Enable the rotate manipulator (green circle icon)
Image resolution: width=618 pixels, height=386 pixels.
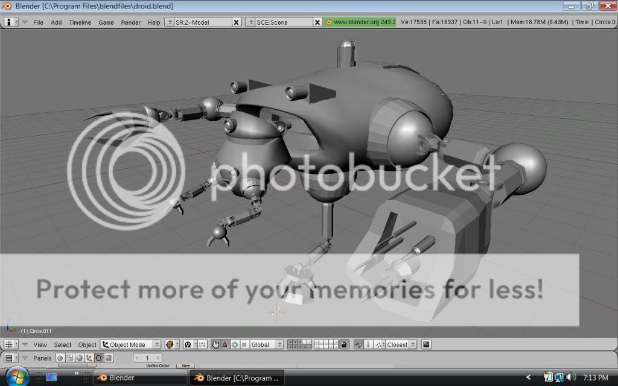(x=235, y=344)
